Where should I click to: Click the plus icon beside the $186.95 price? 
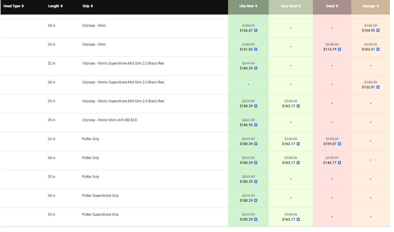[256, 125]
